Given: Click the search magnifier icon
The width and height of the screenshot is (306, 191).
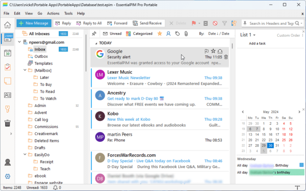Looking at the screenshot, I should tap(297, 23).
